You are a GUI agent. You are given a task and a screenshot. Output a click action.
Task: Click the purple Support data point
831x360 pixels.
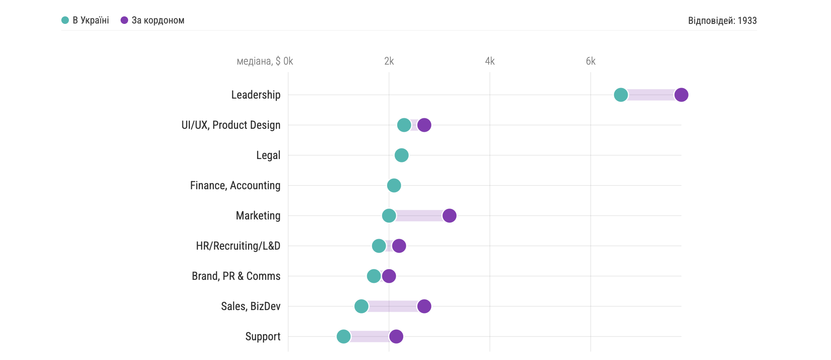point(396,337)
